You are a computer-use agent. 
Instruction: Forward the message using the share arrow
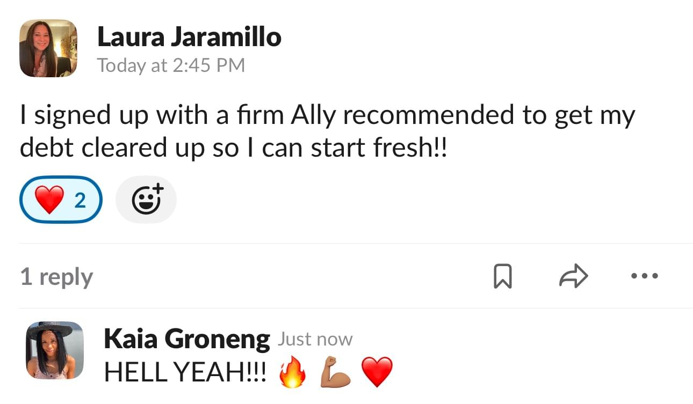(574, 276)
